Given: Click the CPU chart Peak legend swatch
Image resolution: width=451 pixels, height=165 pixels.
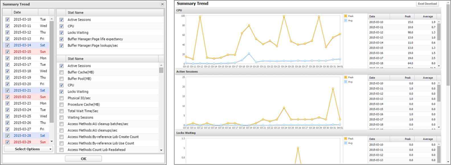Looking at the screenshot, I should point(346,16).
